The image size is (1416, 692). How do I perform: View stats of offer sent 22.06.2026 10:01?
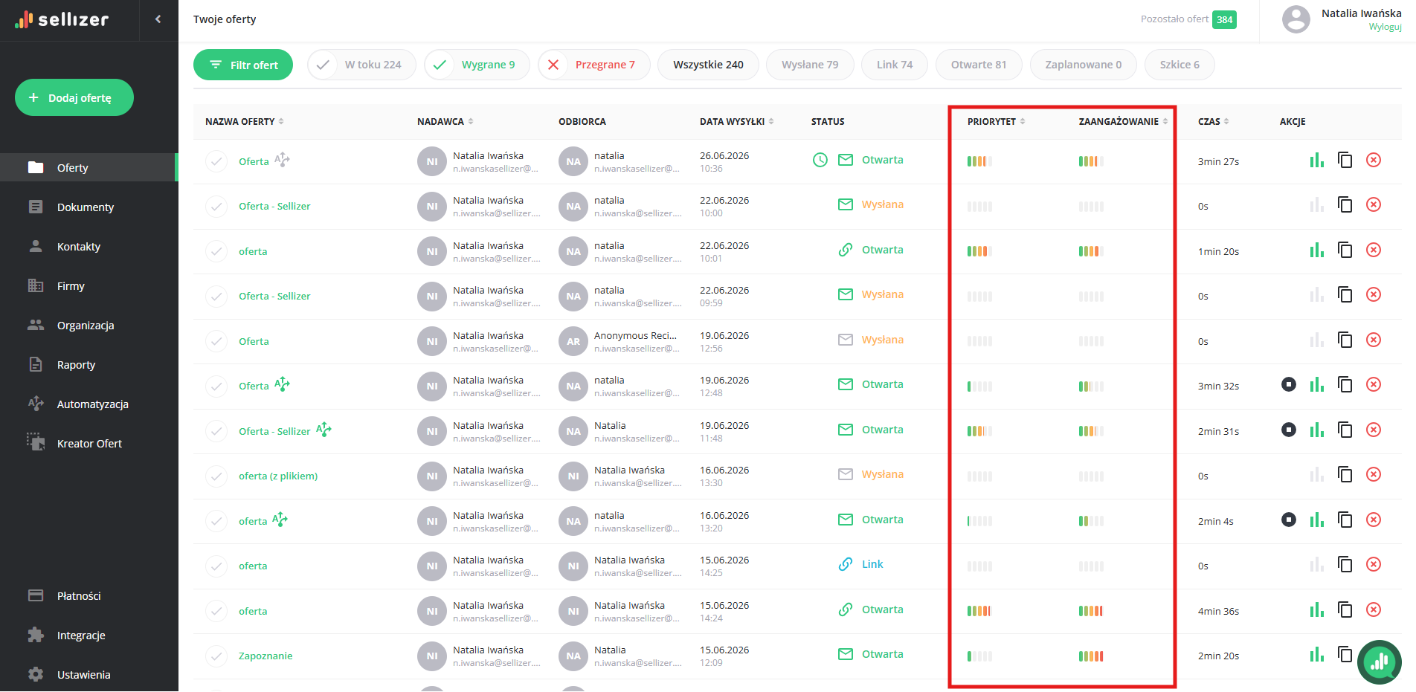click(1316, 250)
